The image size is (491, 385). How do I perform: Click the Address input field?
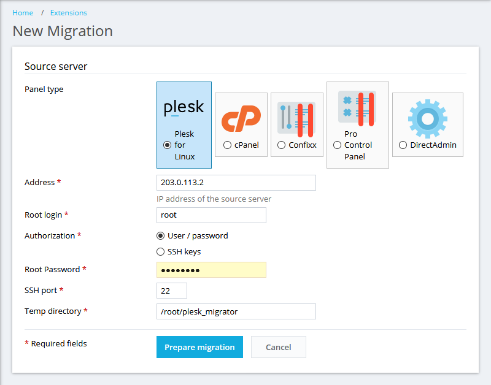(x=236, y=183)
